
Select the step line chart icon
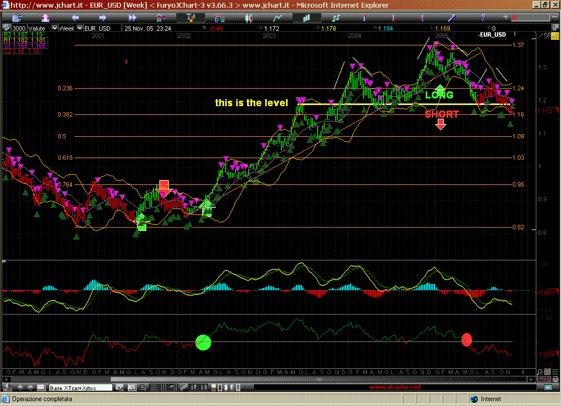[336, 18]
